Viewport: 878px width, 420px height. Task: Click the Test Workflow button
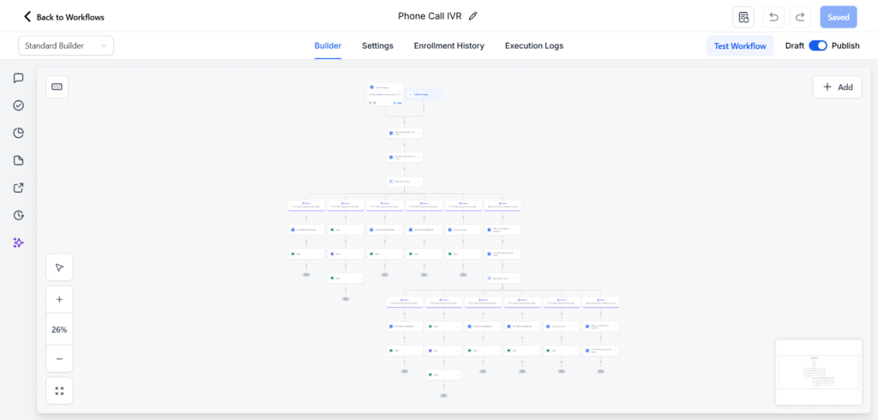pyautogui.click(x=740, y=46)
